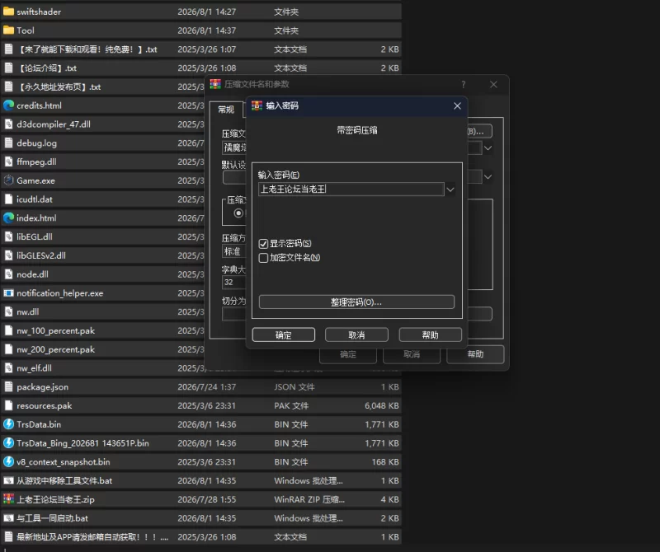This screenshot has height=552, width=660.
Task: Click the icudtl.dat file icon
Action: click(x=8, y=199)
